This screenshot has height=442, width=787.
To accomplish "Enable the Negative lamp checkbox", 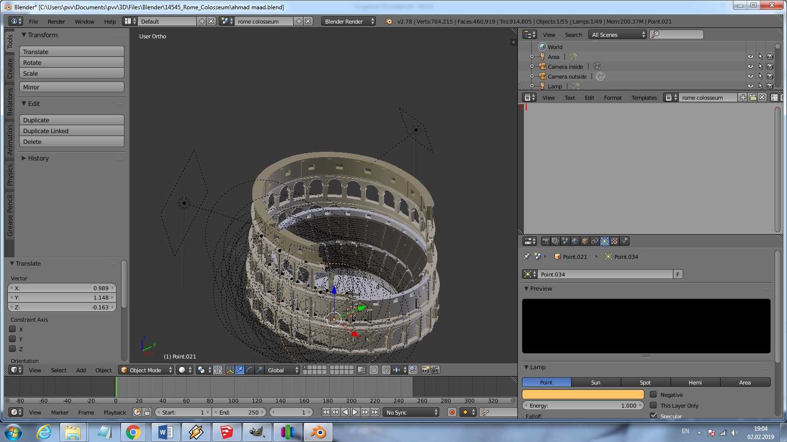I will point(653,394).
